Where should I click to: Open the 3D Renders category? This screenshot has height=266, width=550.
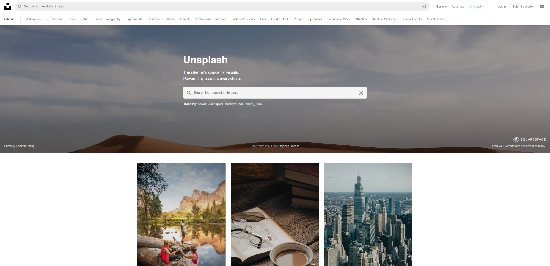[x=54, y=19]
